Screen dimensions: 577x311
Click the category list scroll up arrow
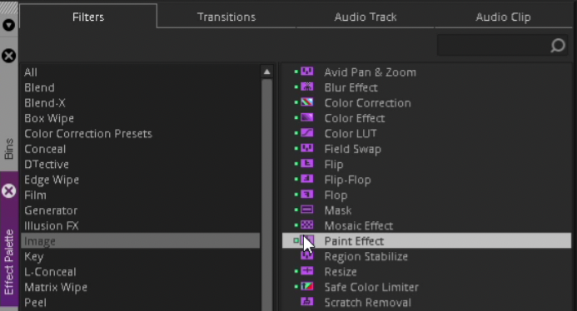tap(266, 72)
